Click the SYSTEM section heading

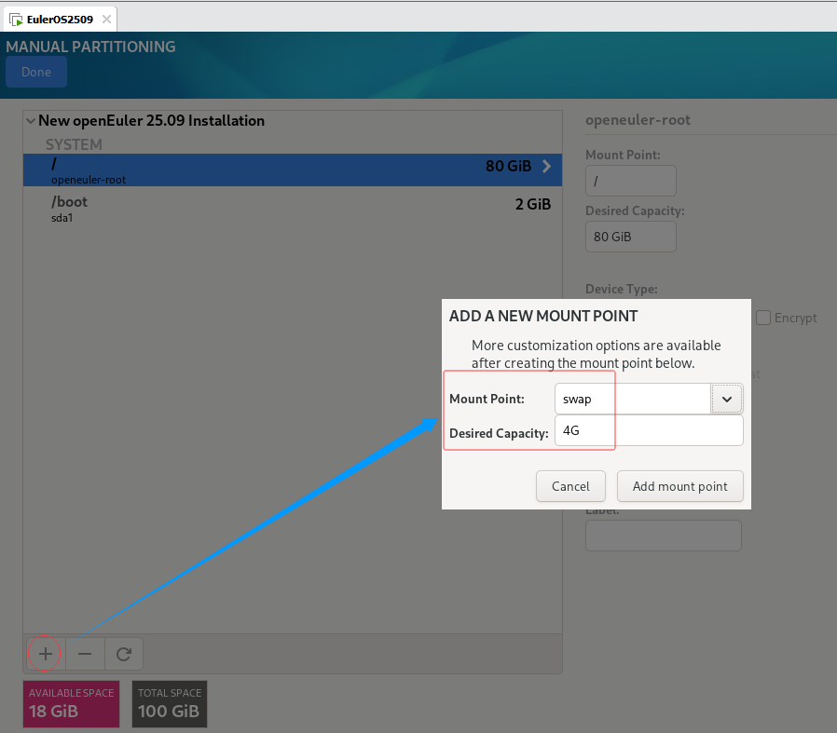tap(74, 144)
